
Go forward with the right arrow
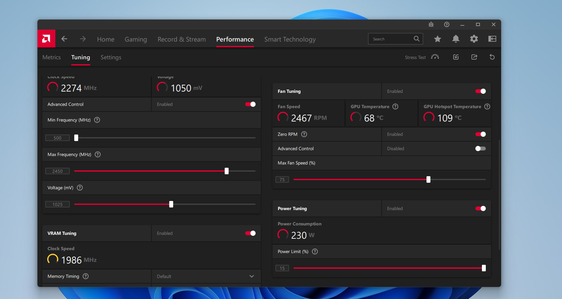[x=83, y=39]
